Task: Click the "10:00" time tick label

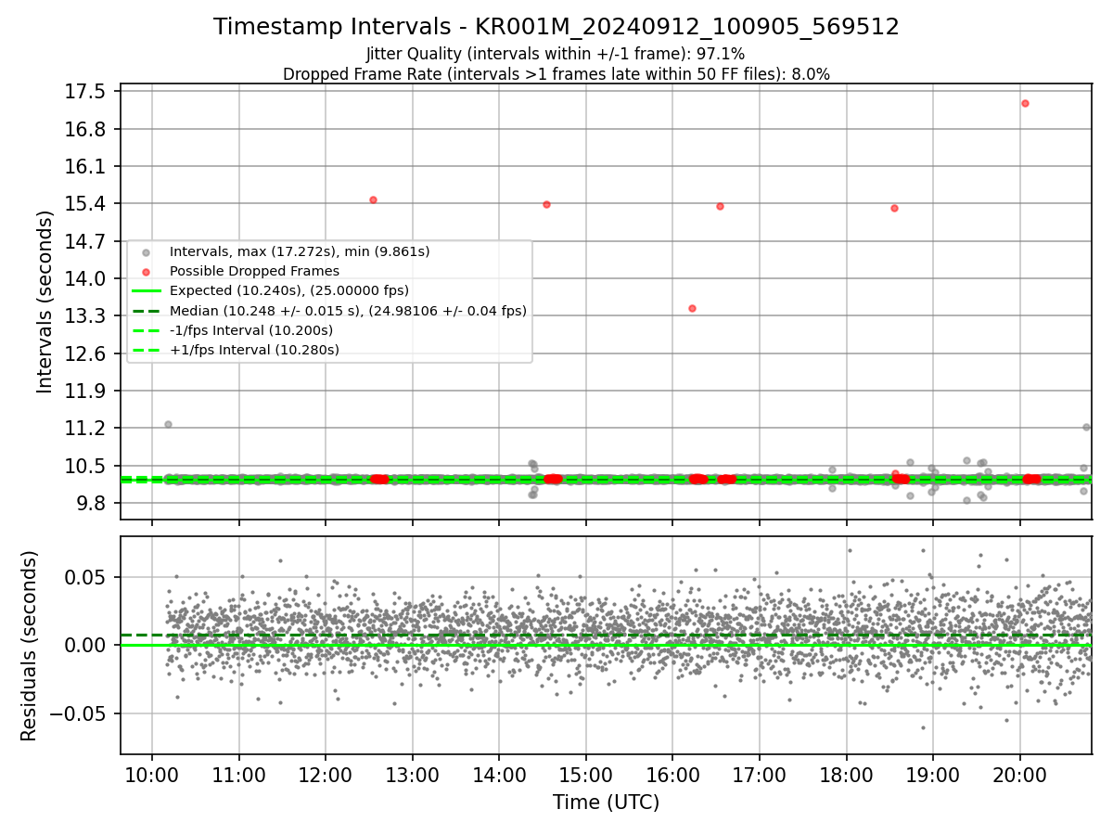Action: coord(152,777)
